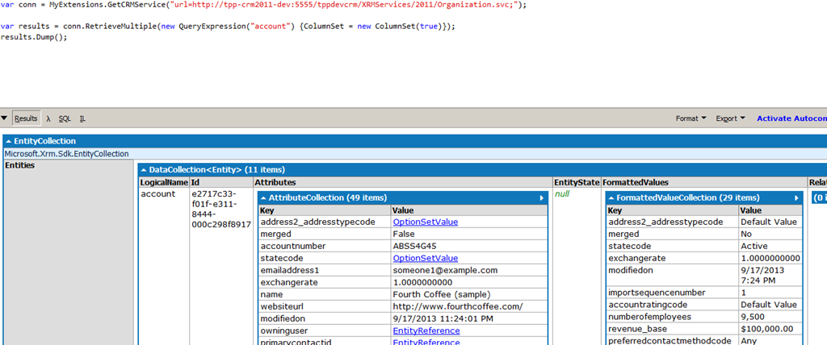Collapse the DataCollection<Entity> (11 items) header
Image resolution: width=827 pixels, height=345 pixels.
[x=212, y=169]
